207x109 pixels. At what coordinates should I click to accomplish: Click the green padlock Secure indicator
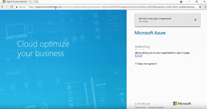21,7
